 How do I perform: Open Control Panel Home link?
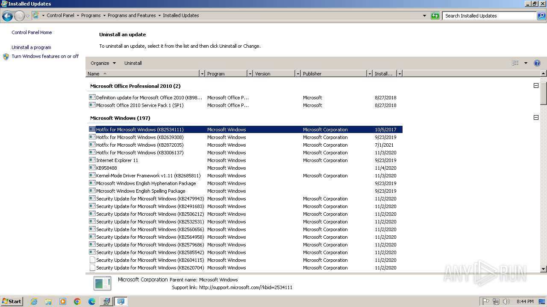(x=32, y=32)
